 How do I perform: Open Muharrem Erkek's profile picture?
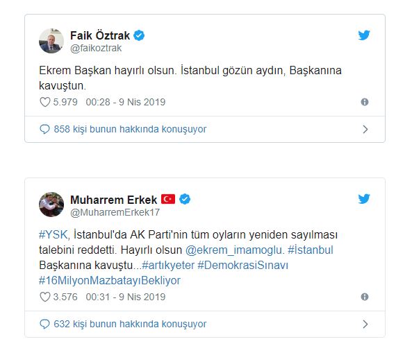(51, 205)
